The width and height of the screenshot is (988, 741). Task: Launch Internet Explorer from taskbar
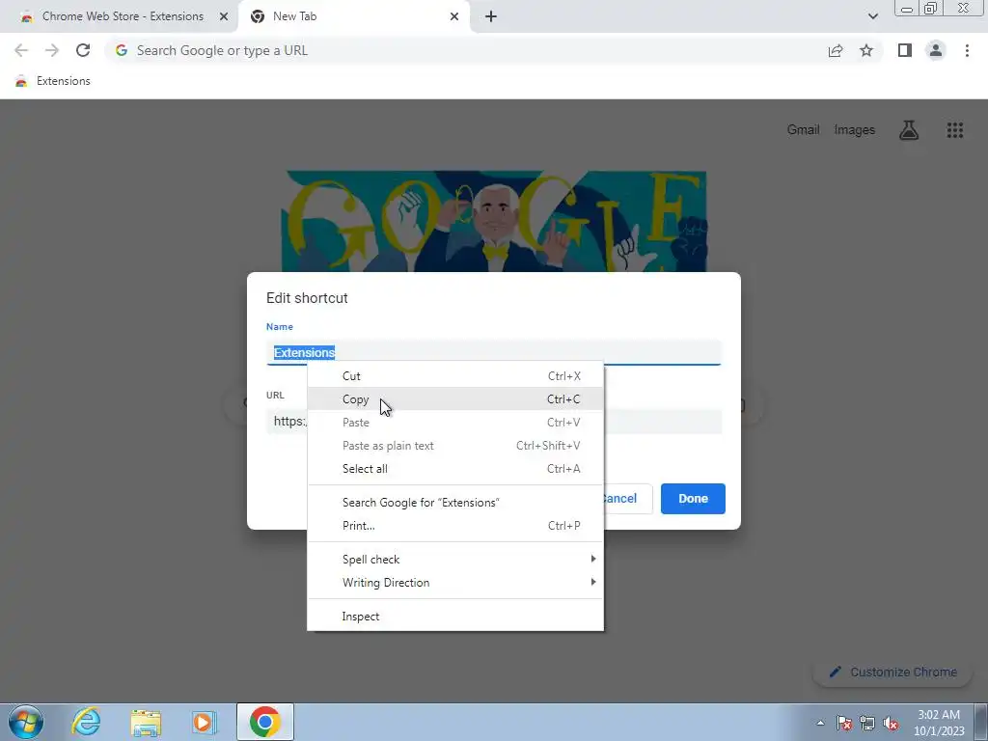click(86, 722)
